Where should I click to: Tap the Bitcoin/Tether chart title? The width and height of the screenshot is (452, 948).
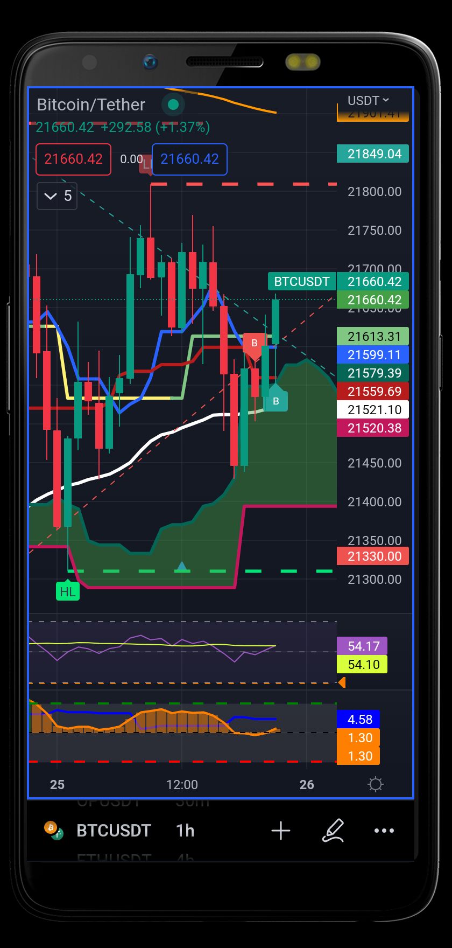click(91, 104)
